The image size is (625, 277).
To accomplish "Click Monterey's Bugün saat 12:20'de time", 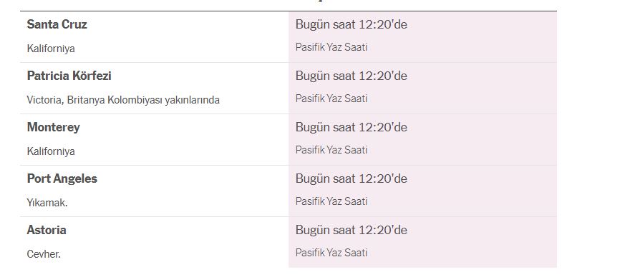I will click(x=352, y=127).
